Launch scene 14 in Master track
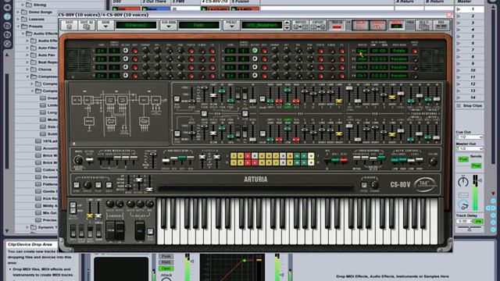Screen dimensions: 500x281 (459, 98)
